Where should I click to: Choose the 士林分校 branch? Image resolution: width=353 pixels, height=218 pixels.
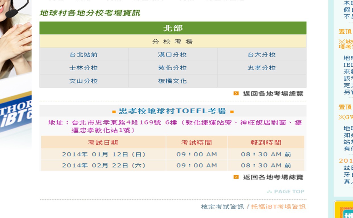click(83, 68)
